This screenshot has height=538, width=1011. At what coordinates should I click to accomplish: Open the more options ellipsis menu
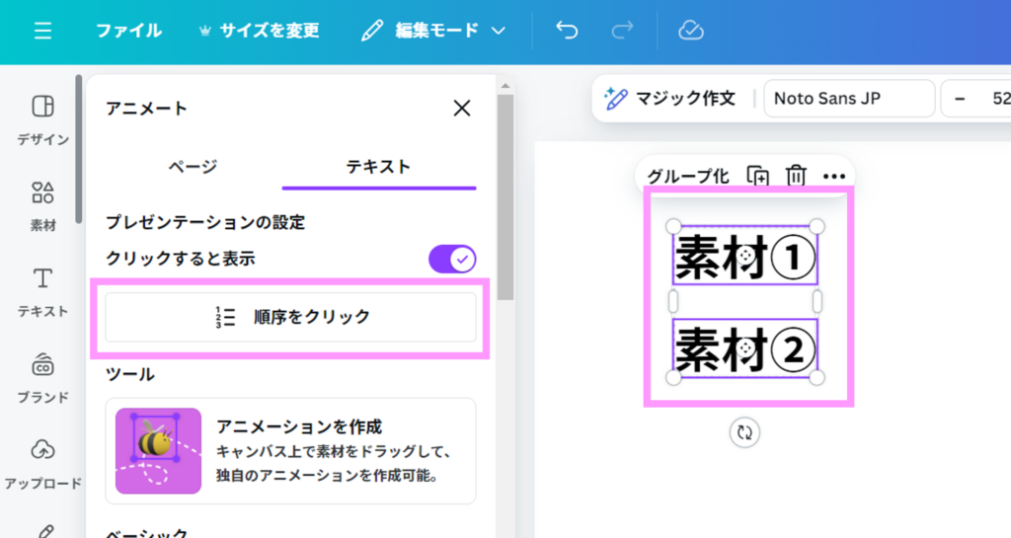[x=834, y=176]
